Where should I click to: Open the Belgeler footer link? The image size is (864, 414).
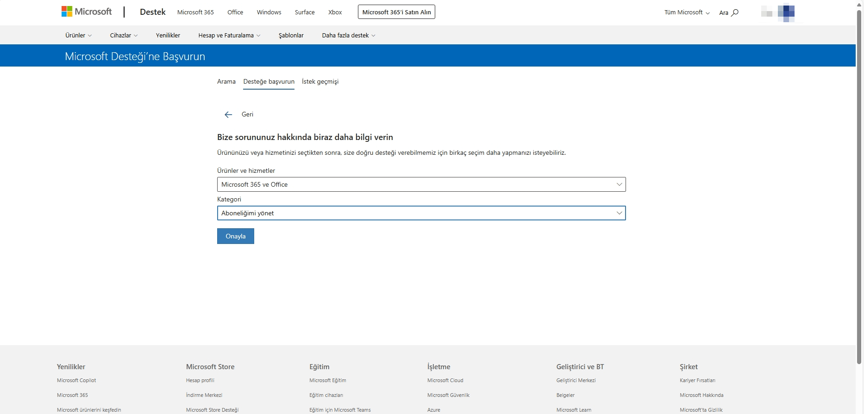coord(565,395)
